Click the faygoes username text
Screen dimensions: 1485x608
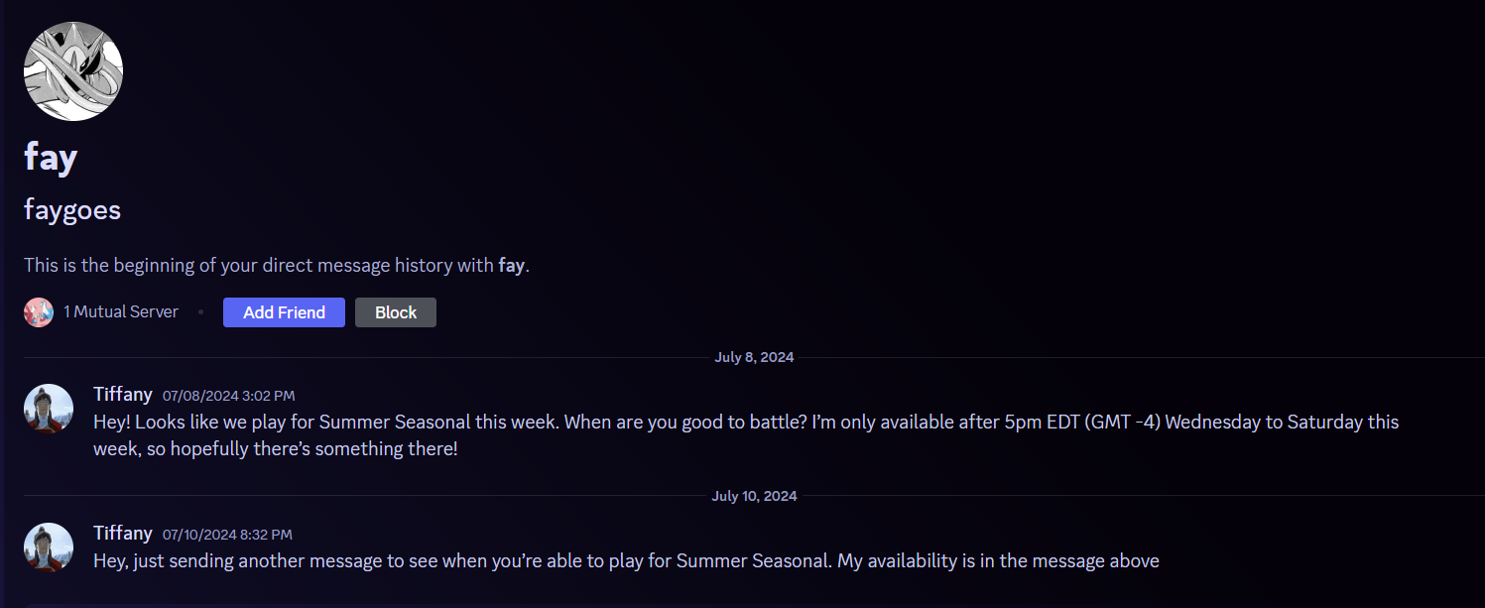tap(72, 210)
